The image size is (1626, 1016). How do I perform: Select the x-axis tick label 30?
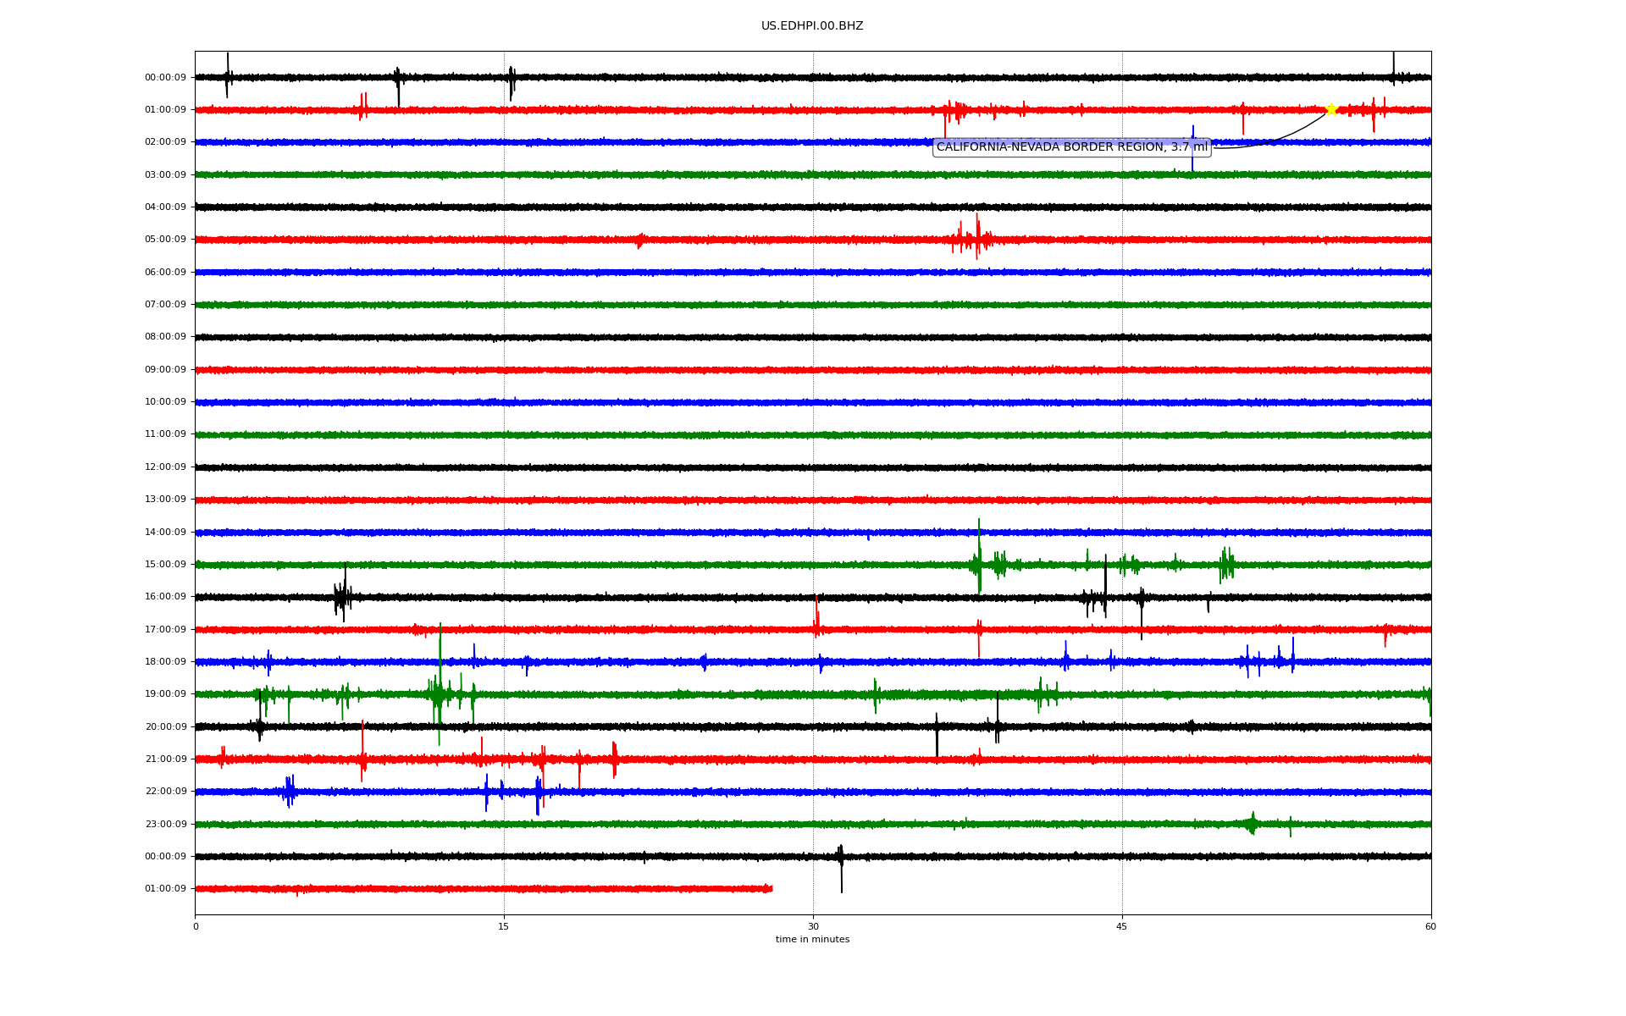[x=813, y=926]
